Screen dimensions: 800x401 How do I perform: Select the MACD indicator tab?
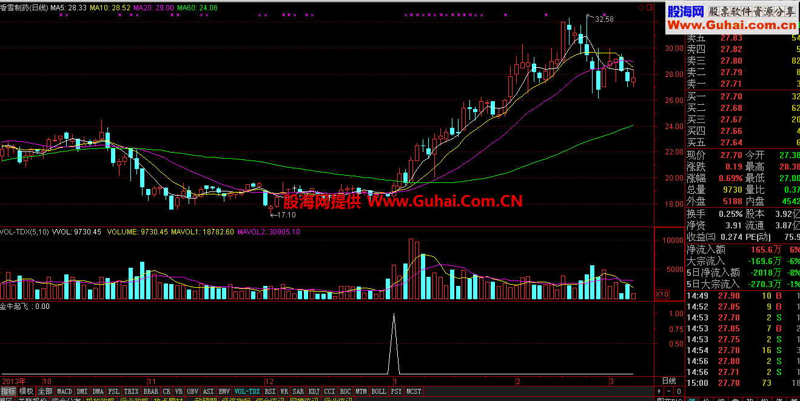[x=65, y=391]
